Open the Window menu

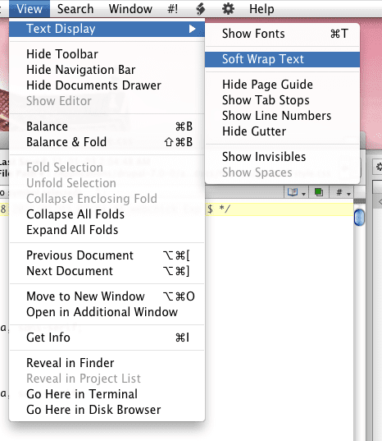[130, 9]
